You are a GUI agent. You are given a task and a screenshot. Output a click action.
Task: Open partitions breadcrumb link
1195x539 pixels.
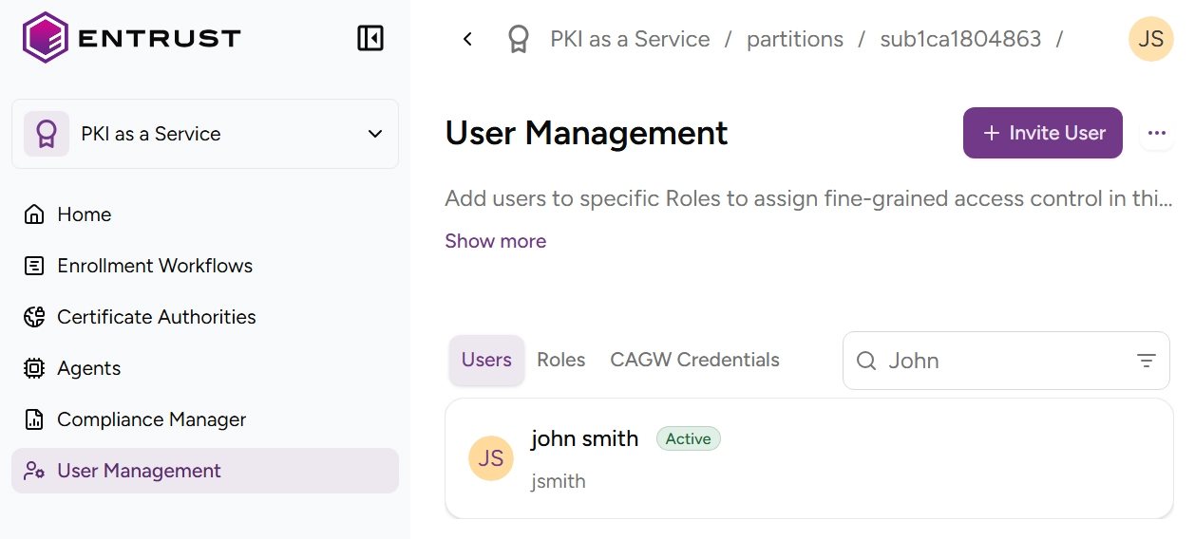tap(795, 39)
